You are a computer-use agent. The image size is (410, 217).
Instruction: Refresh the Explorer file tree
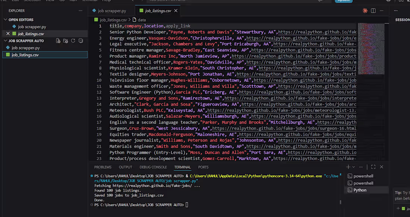pos(73,41)
